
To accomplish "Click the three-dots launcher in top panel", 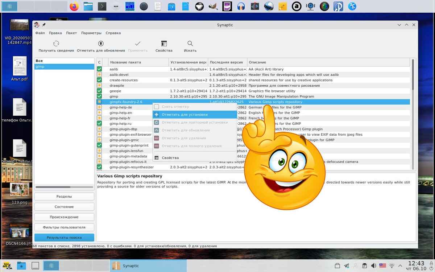I will coord(116,6).
